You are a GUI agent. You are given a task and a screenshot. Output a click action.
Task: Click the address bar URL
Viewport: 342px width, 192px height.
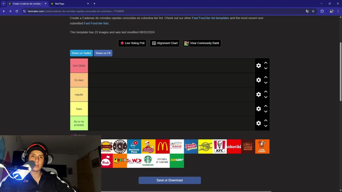76,11
